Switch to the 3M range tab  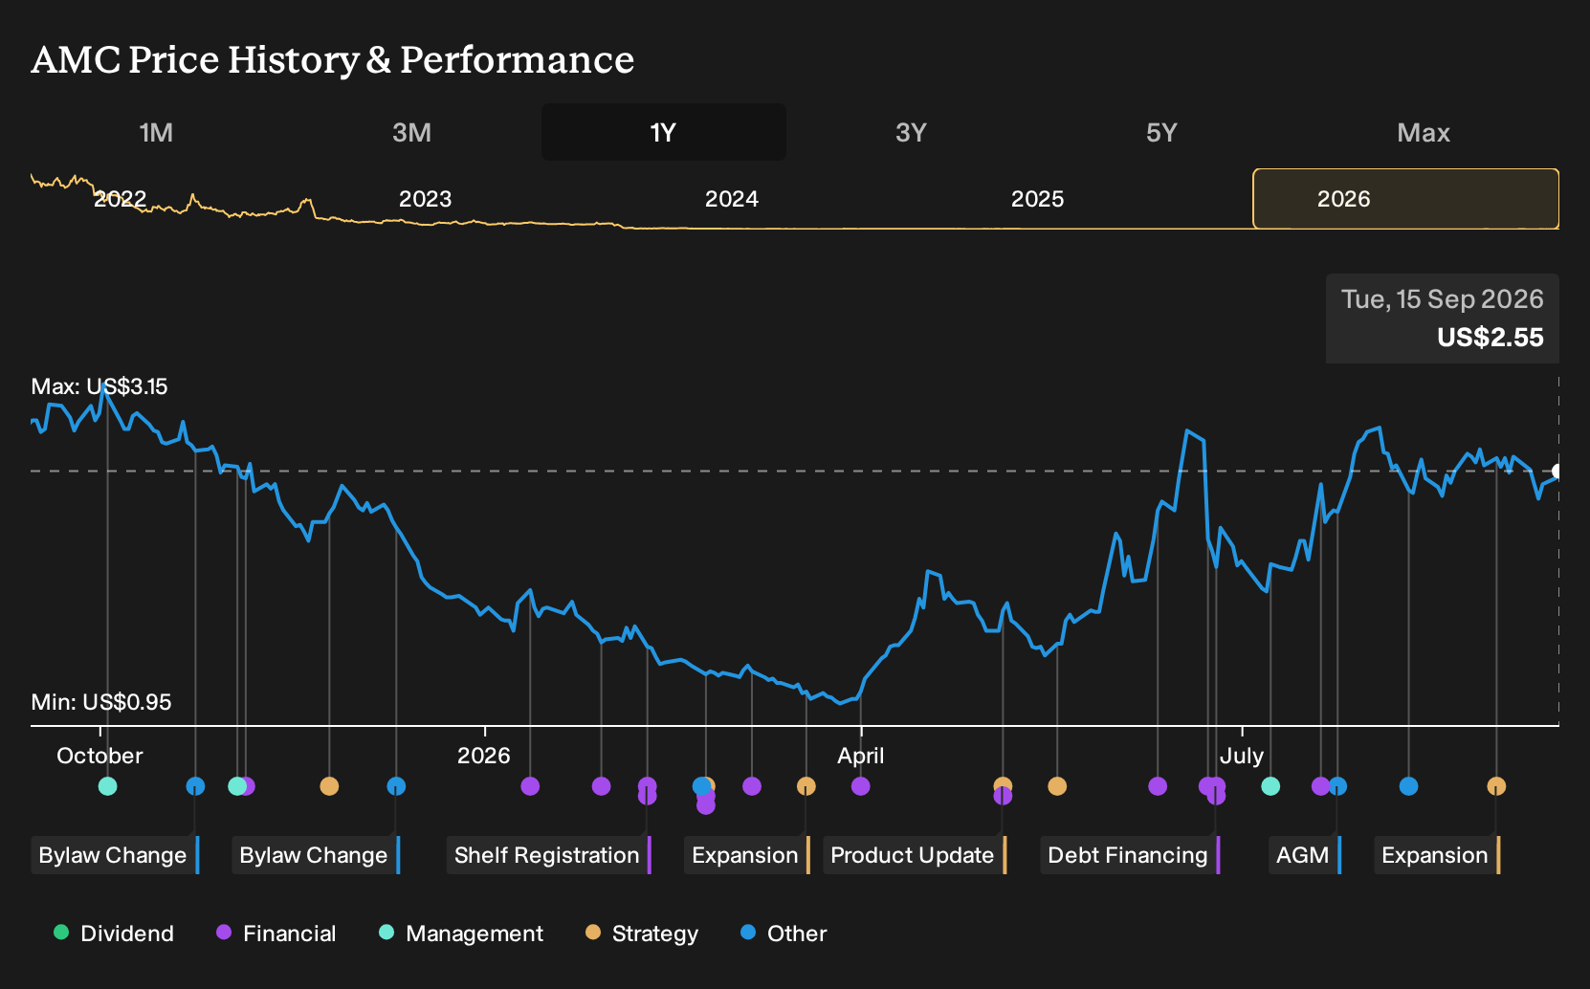pos(411,133)
